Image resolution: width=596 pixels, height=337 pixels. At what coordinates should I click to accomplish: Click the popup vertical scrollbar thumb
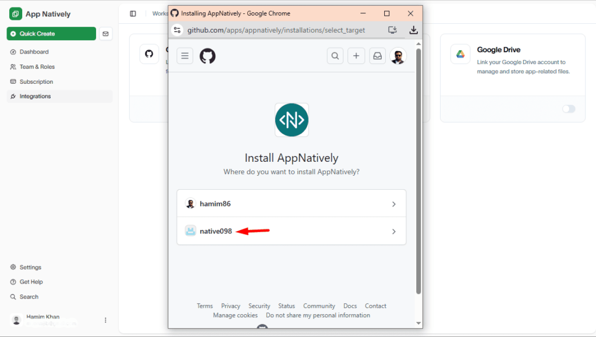[418, 171]
